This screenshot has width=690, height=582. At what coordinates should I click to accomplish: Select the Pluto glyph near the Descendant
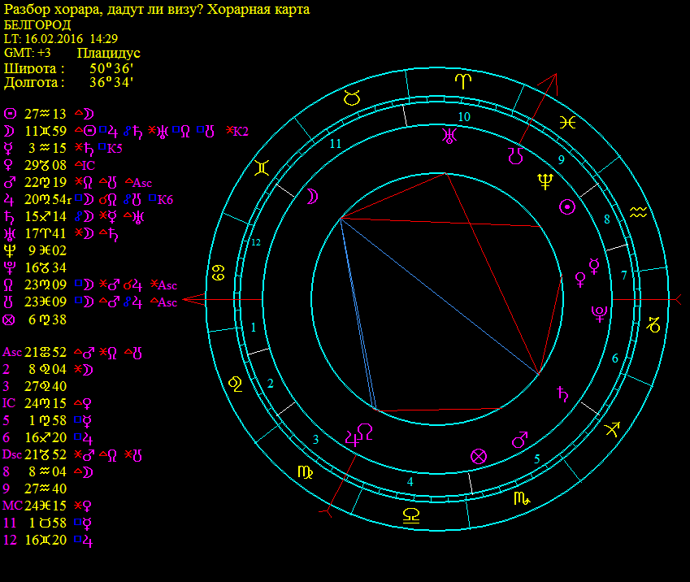600,313
